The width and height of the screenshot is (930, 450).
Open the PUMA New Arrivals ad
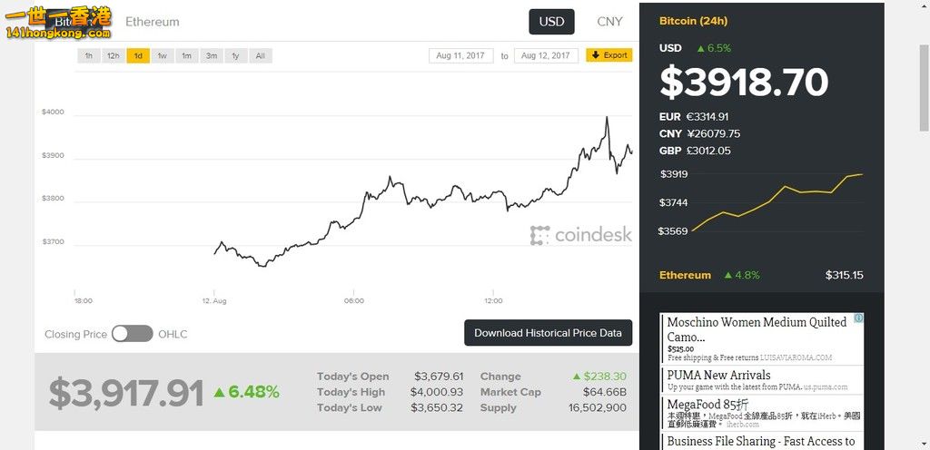point(718,376)
